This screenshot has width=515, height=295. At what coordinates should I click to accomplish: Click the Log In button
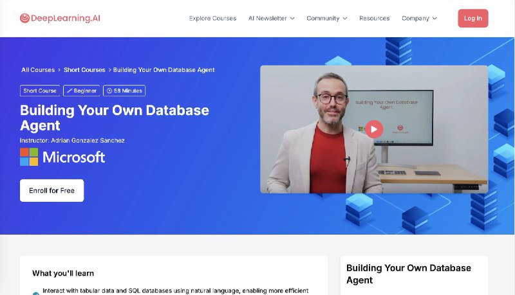point(473,19)
